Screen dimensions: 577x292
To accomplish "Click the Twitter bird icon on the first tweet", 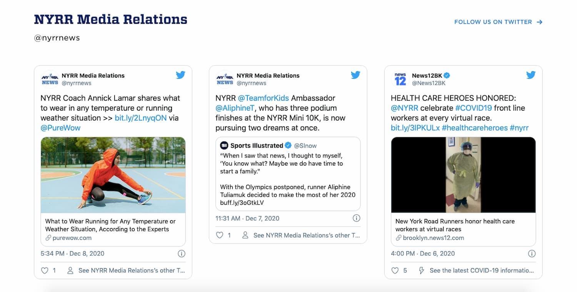I will (180, 75).
